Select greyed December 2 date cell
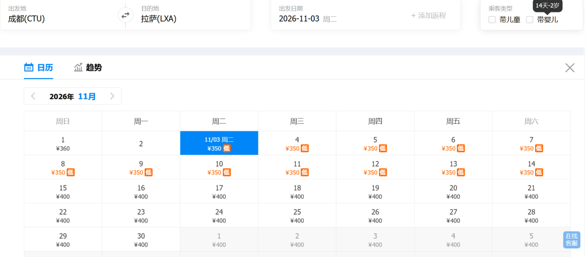Image resolution: width=585 pixels, height=257 pixels. tap(297, 240)
